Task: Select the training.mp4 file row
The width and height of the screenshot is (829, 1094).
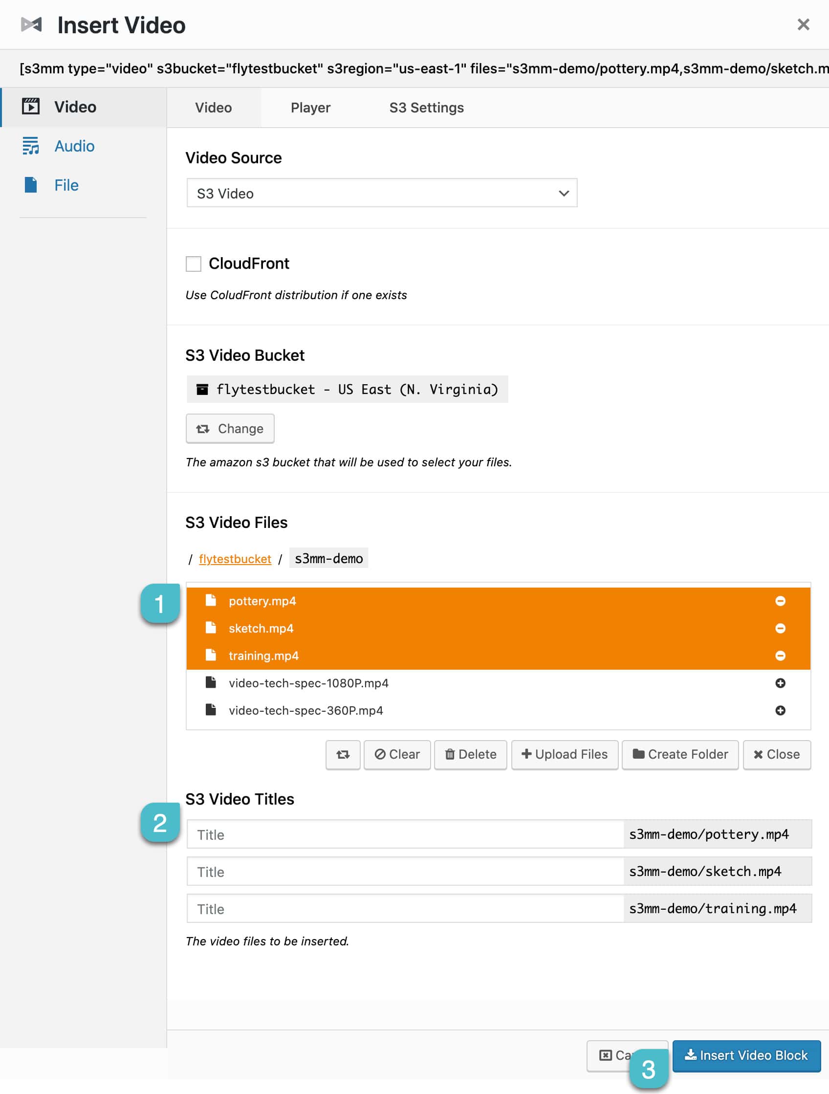Action: point(498,656)
